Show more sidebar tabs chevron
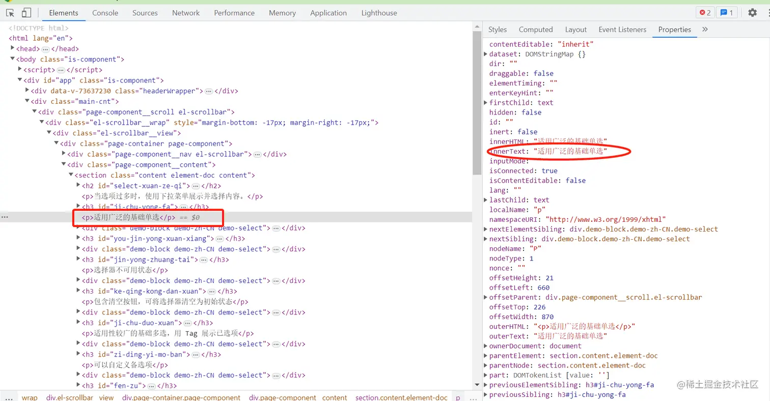770x401 pixels. (705, 30)
